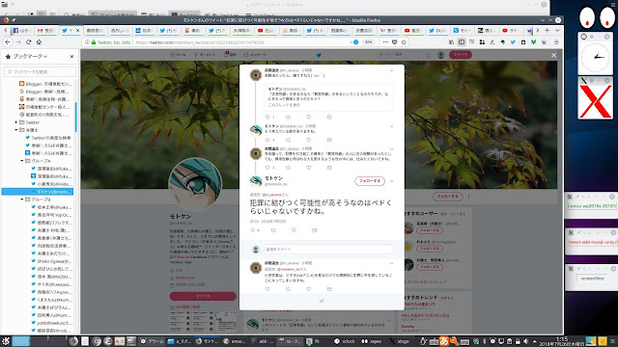The width and height of the screenshot is (618, 347).
Task: Open the library toolbar icon
Action: (x=451, y=42)
